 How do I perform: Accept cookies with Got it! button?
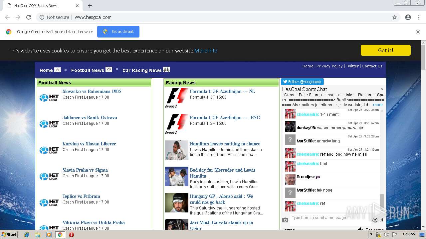point(386,50)
